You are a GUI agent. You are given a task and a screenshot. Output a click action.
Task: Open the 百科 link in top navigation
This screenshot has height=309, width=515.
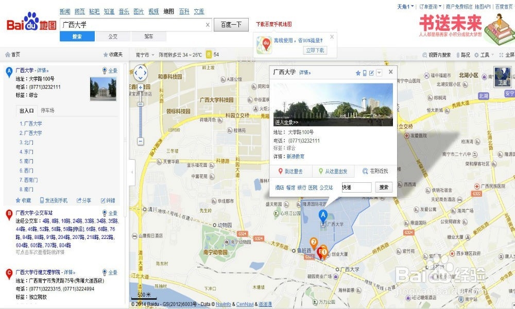184,11
